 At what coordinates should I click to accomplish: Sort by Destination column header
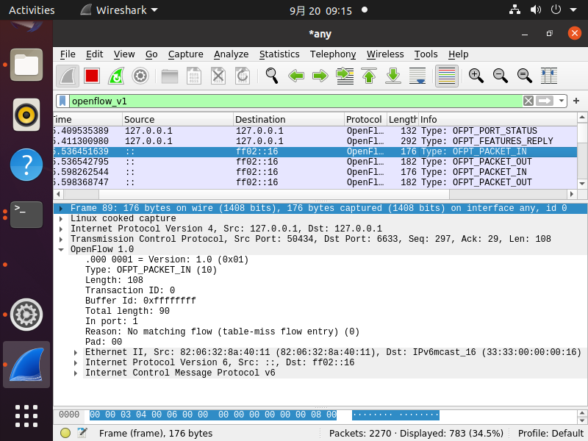pos(289,119)
